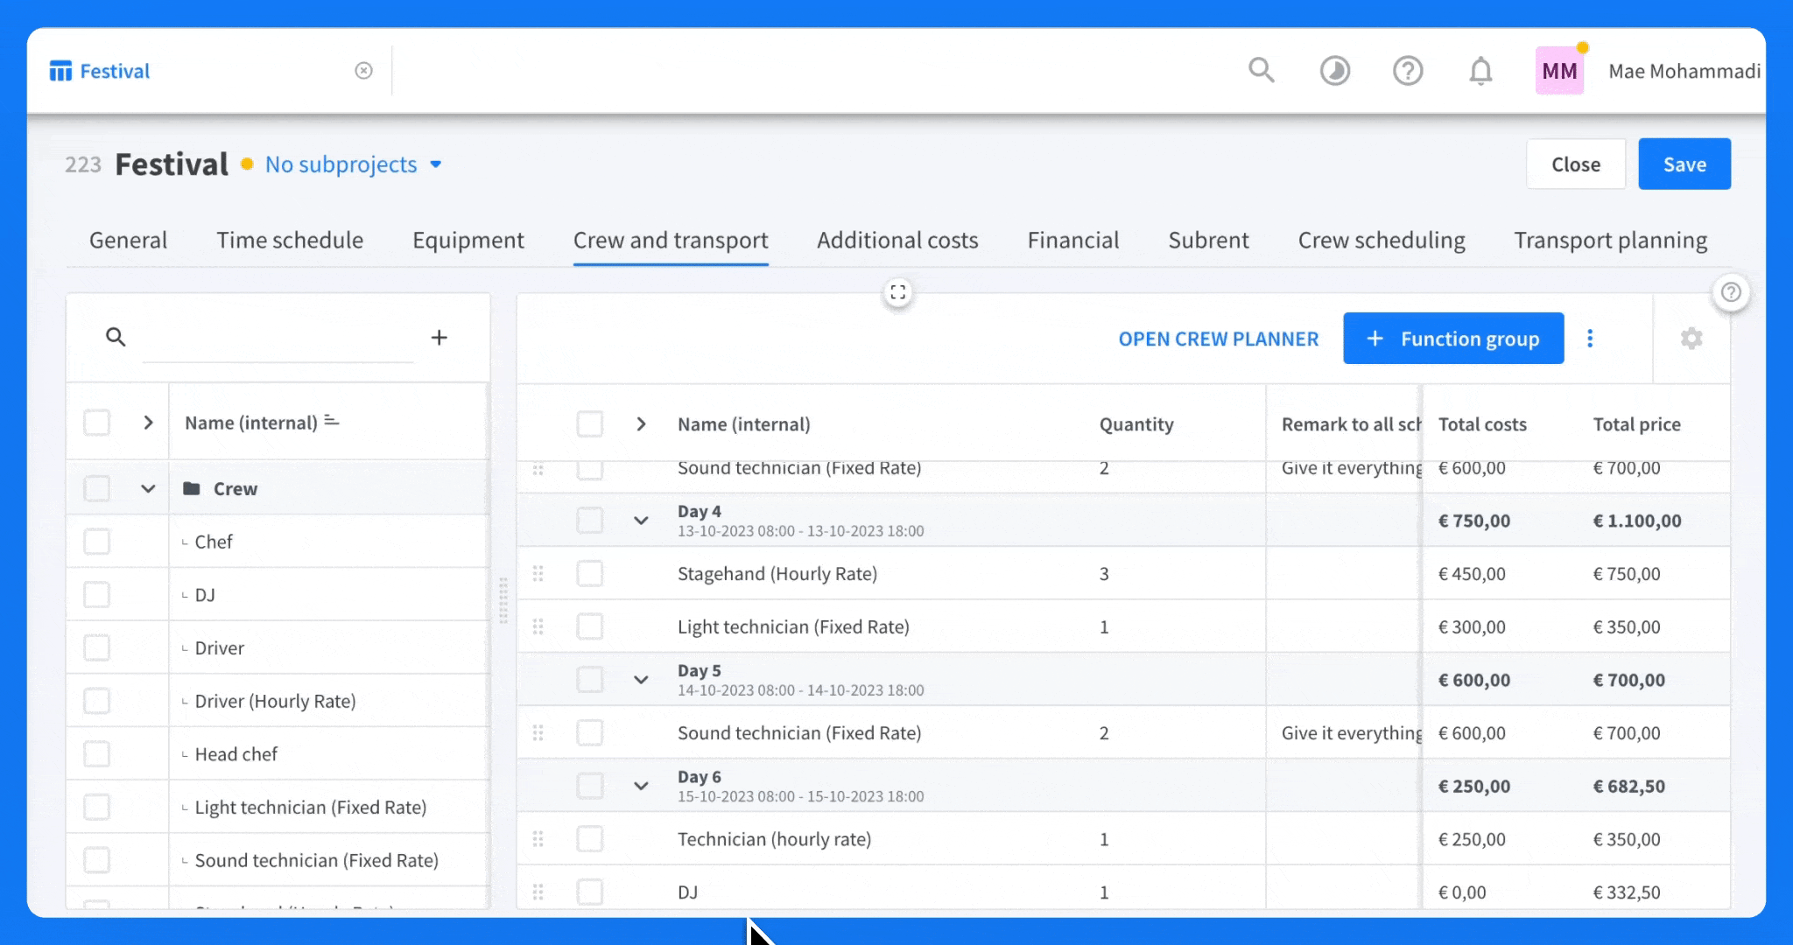Open the search magnifier in top bar
1793x945 pixels.
(1261, 70)
